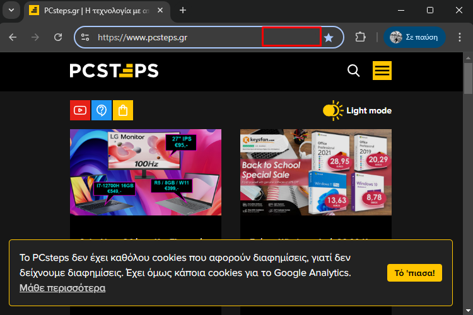473x315 pixels.
Task: Toggle Light mode switch
Action: click(357, 111)
